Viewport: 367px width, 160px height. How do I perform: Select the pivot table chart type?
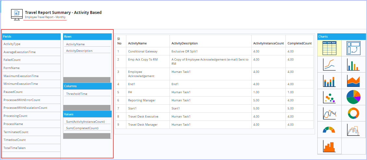(354, 48)
